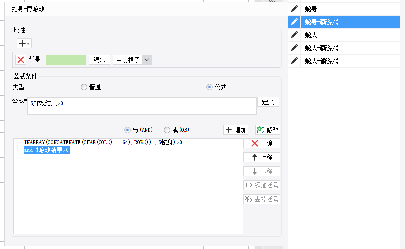The image size is (405, 249).
Task: Select the 普通 type radio button
Action: pos(84,87)
